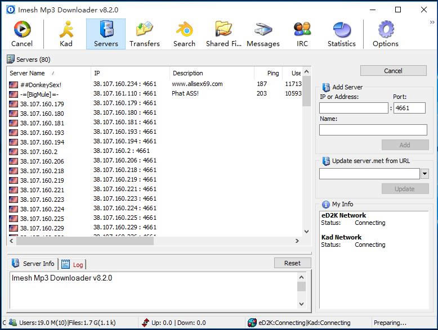Viewport: 438px width, 330px height.
Task: Sort servers by Ping column
Action: (268, 73)
